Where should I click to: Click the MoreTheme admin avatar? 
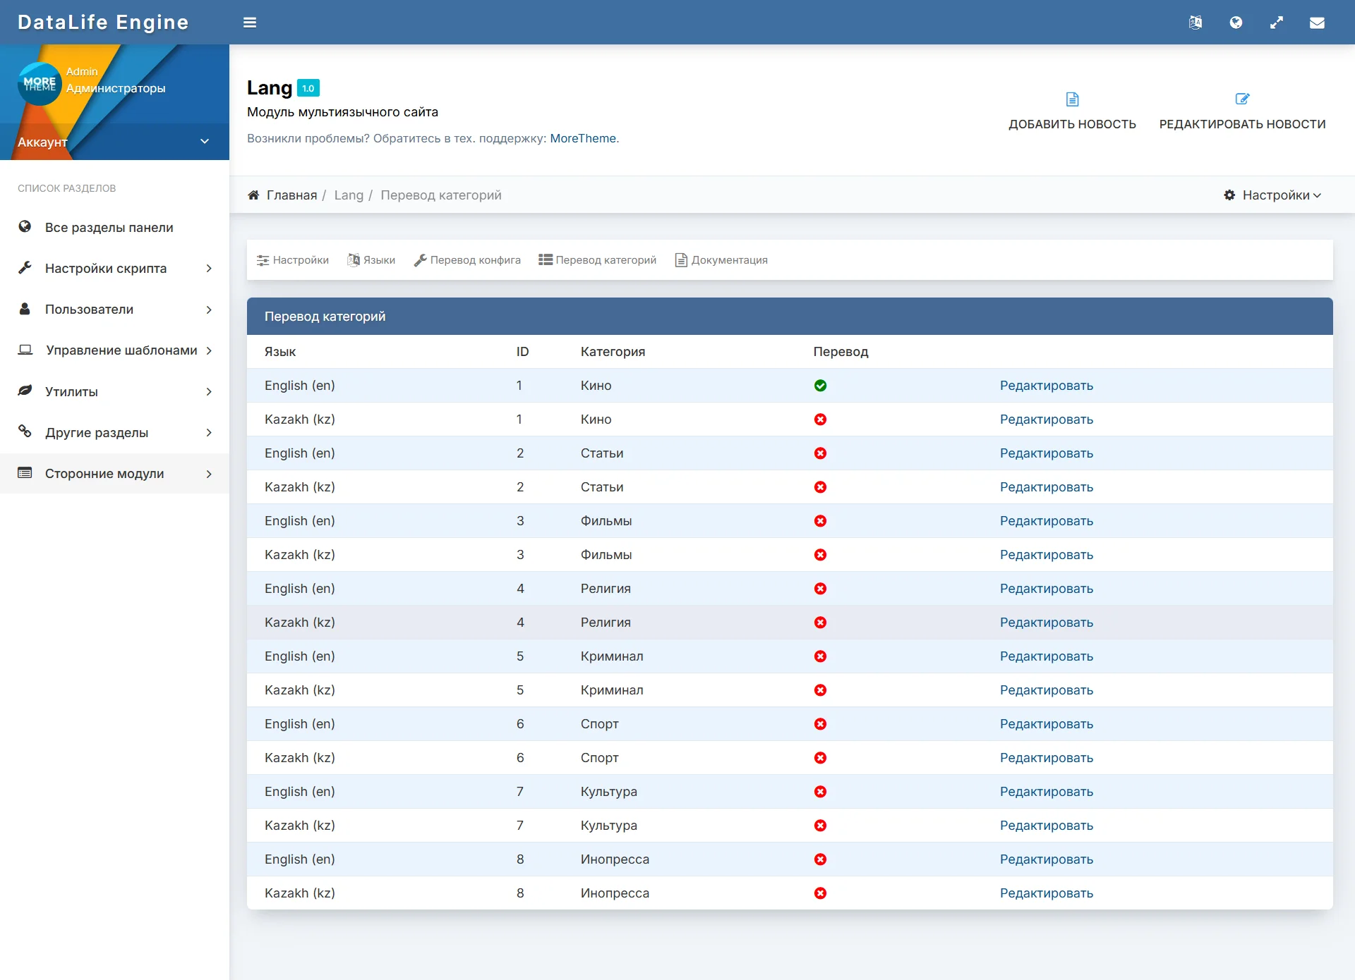[x=40, y=84]
